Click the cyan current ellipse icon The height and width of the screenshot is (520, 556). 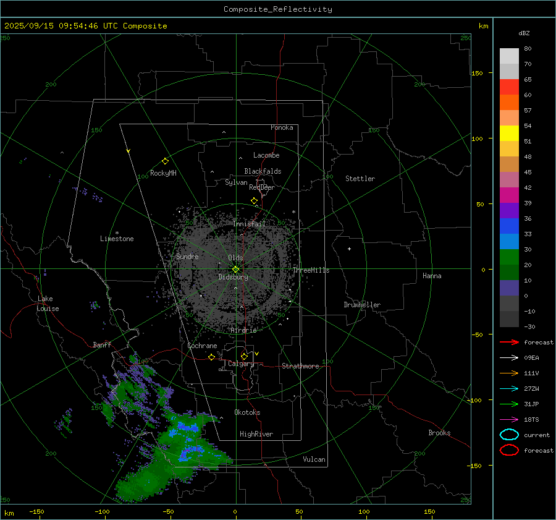pyautogui.click(x=509, y=435)
